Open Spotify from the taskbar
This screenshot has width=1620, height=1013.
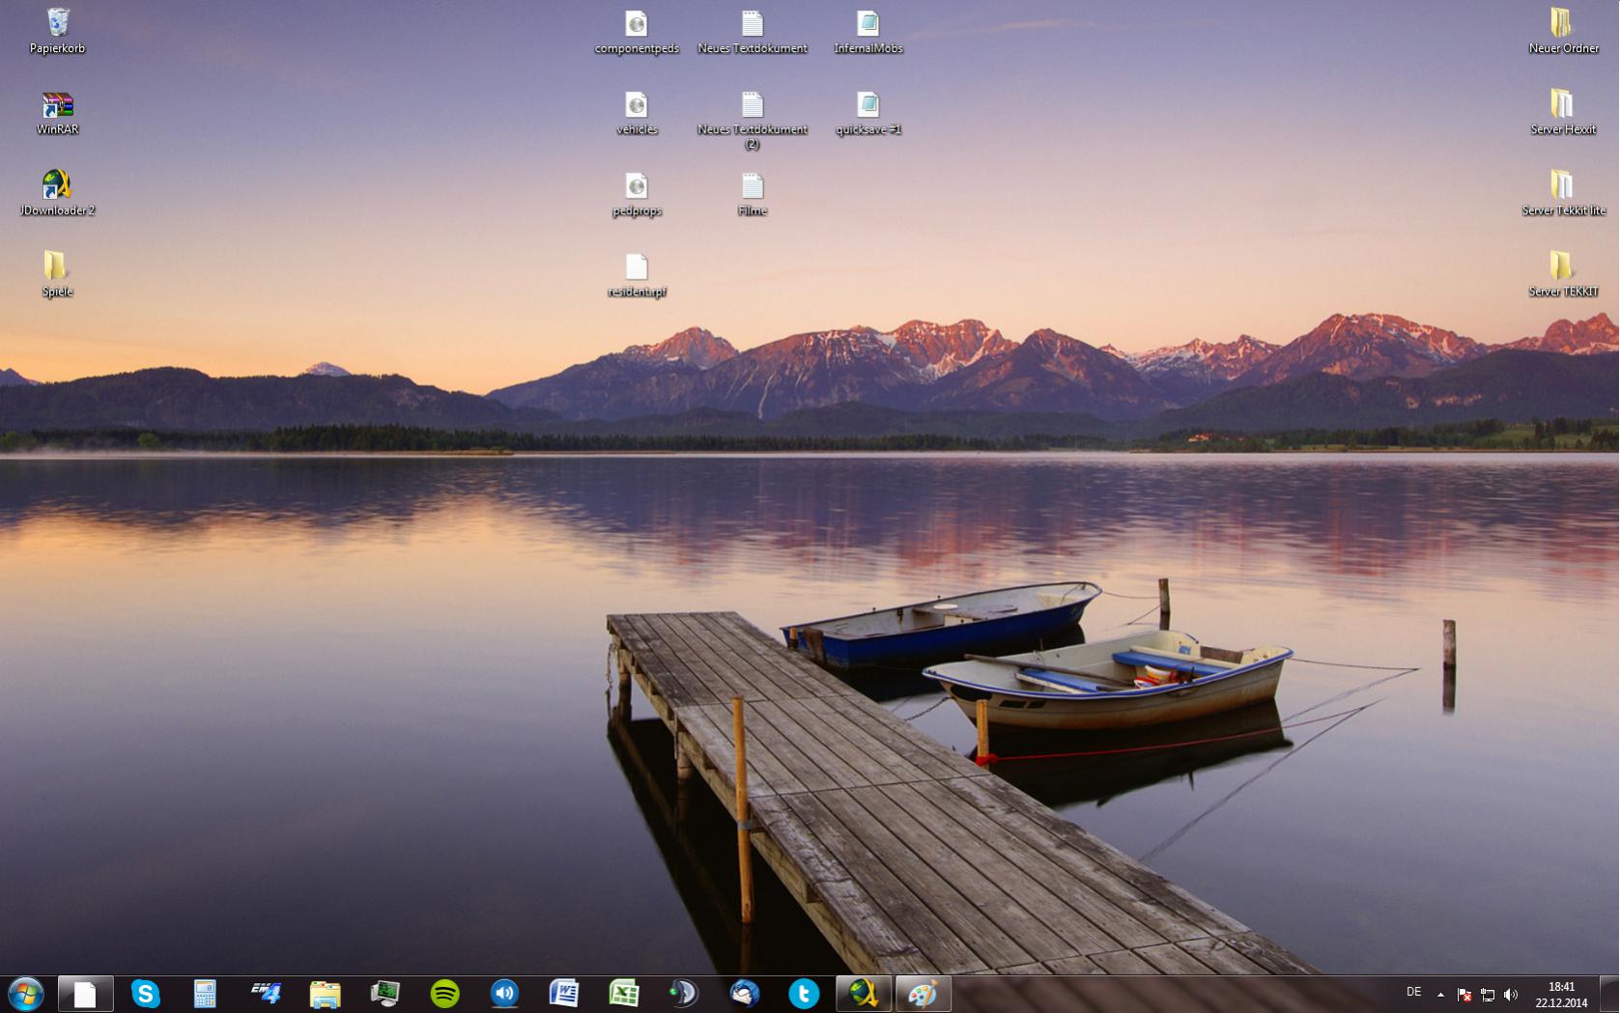[x=444, y=993]
